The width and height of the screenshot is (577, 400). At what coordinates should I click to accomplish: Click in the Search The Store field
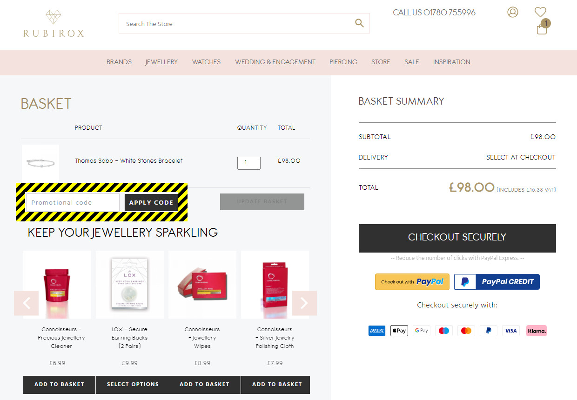tap(235, 24)
